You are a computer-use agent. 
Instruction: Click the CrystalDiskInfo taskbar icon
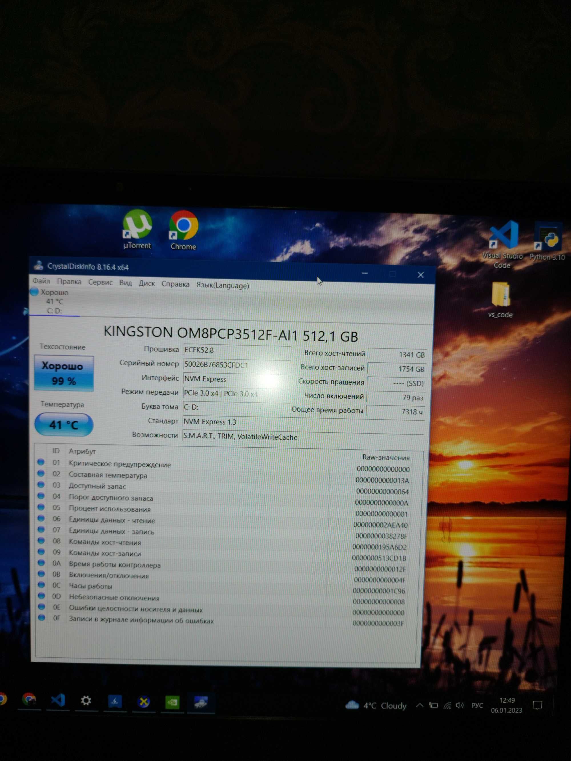point(201,703)
